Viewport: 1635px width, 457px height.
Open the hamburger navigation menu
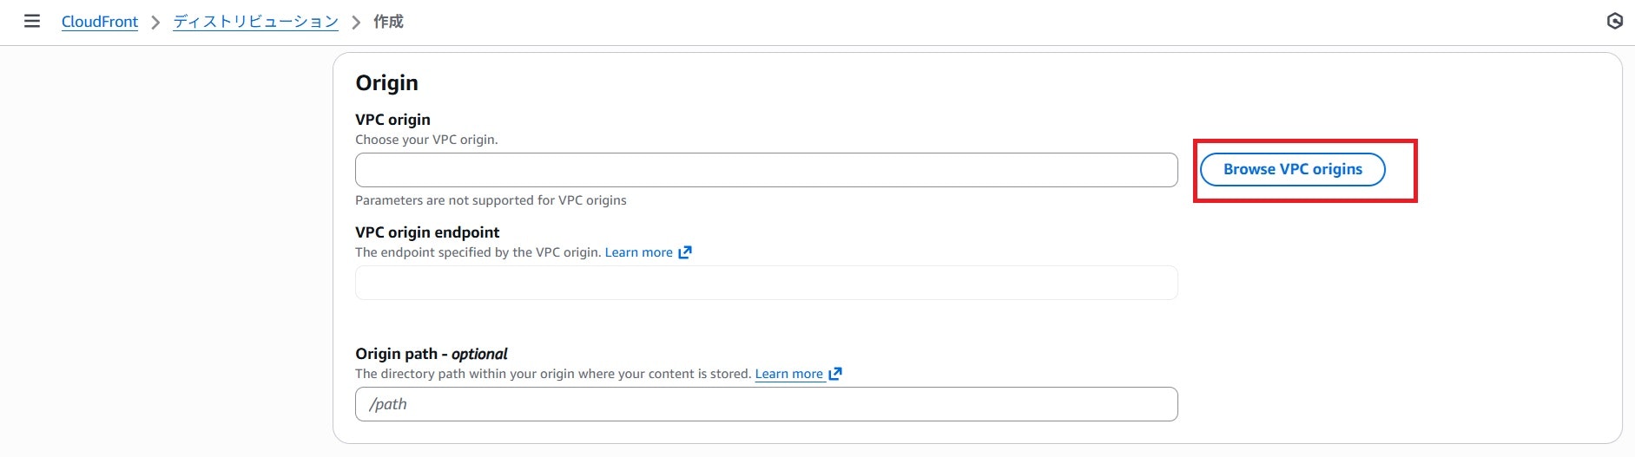[32, 22]
